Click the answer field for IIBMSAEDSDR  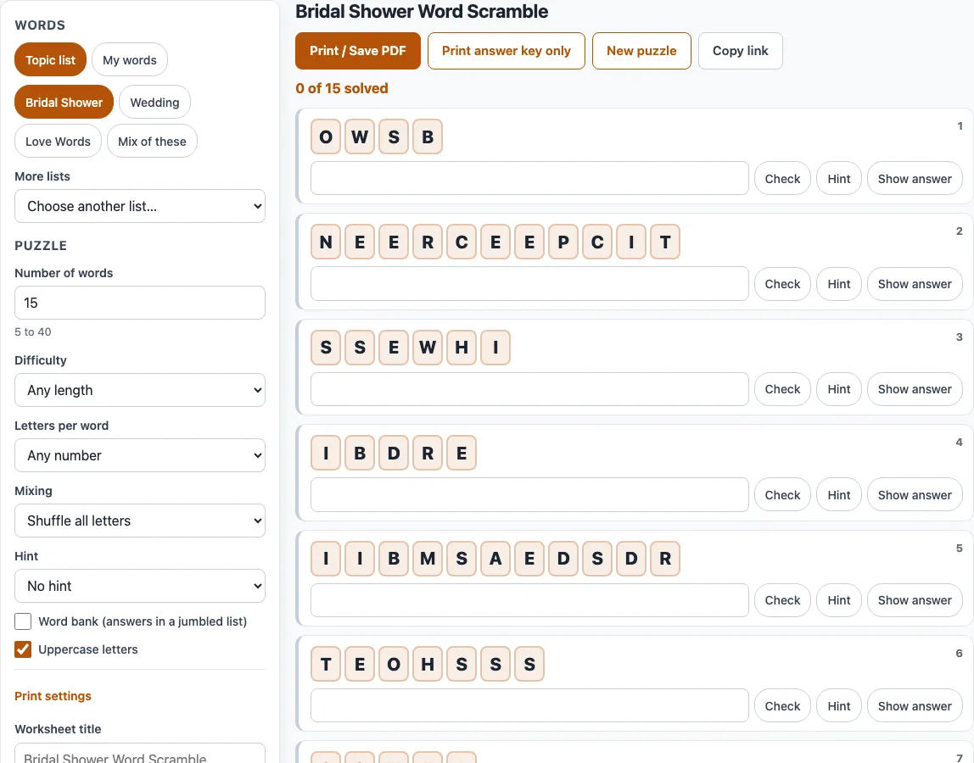(x=530, y=600)
